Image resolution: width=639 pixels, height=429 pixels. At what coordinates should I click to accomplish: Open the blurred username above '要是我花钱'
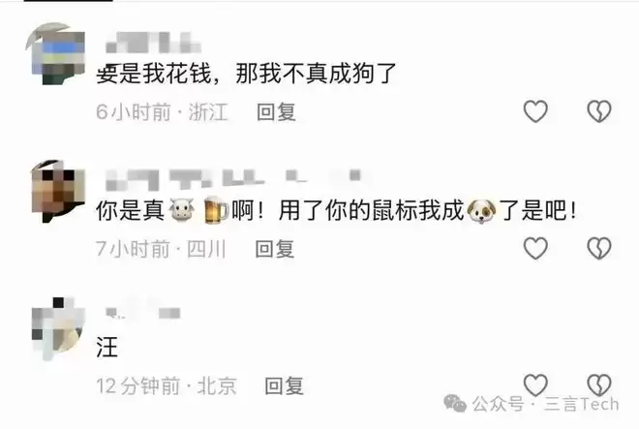153,43
